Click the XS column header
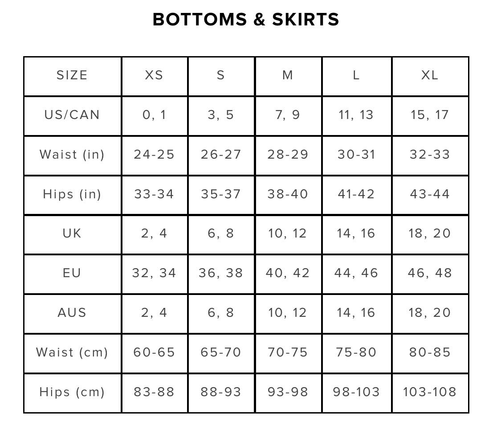The image size is (497, 426). [155, 76]
